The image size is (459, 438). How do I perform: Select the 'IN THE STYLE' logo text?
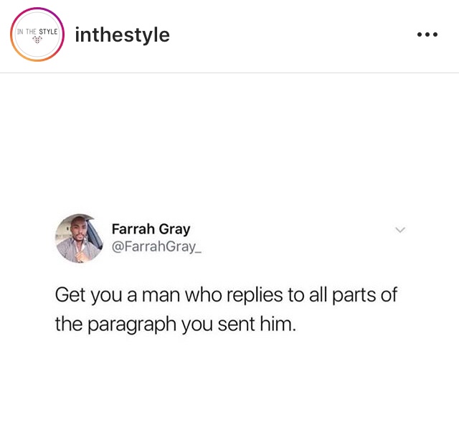tap(37, 32)
